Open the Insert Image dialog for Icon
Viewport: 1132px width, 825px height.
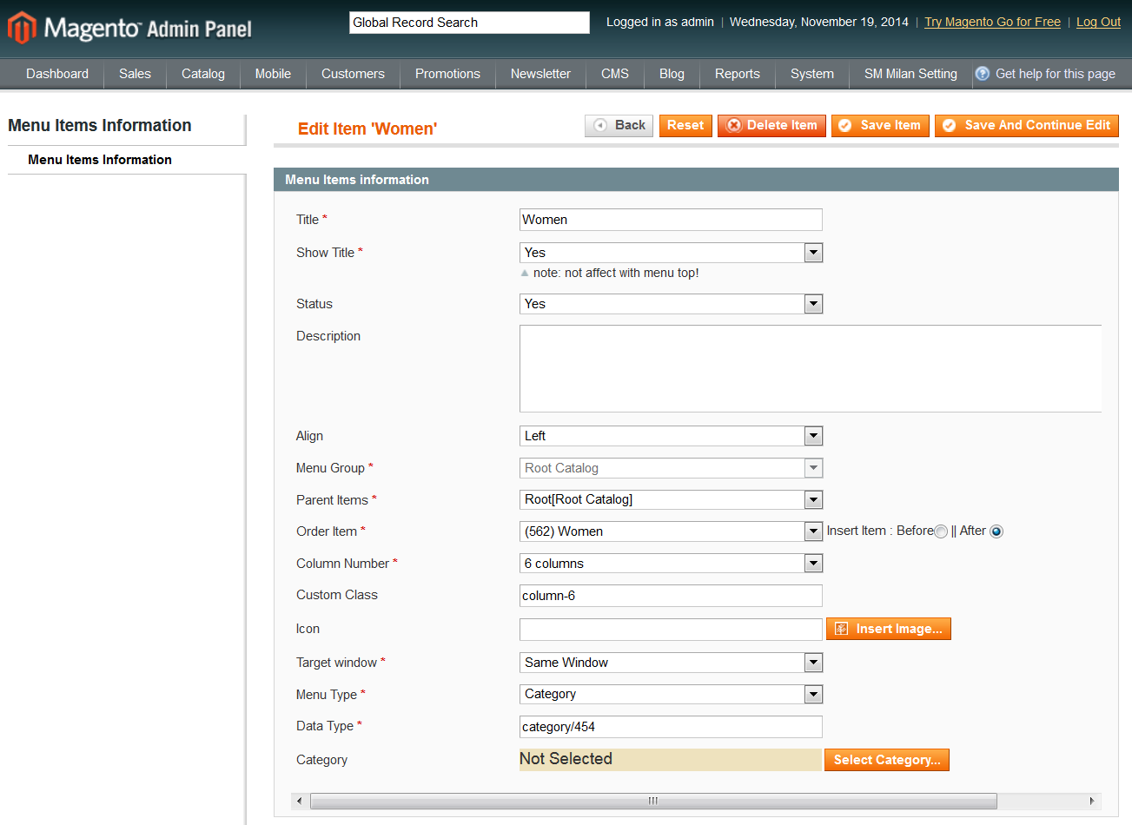pos(888,629)
